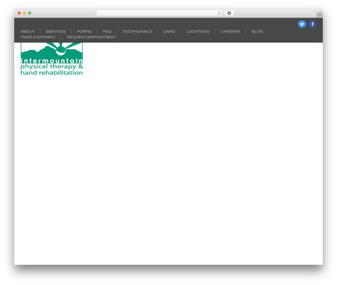Screen dimensions: 337x285
Task: Visit the Blog link
Action: click(257, 32)
